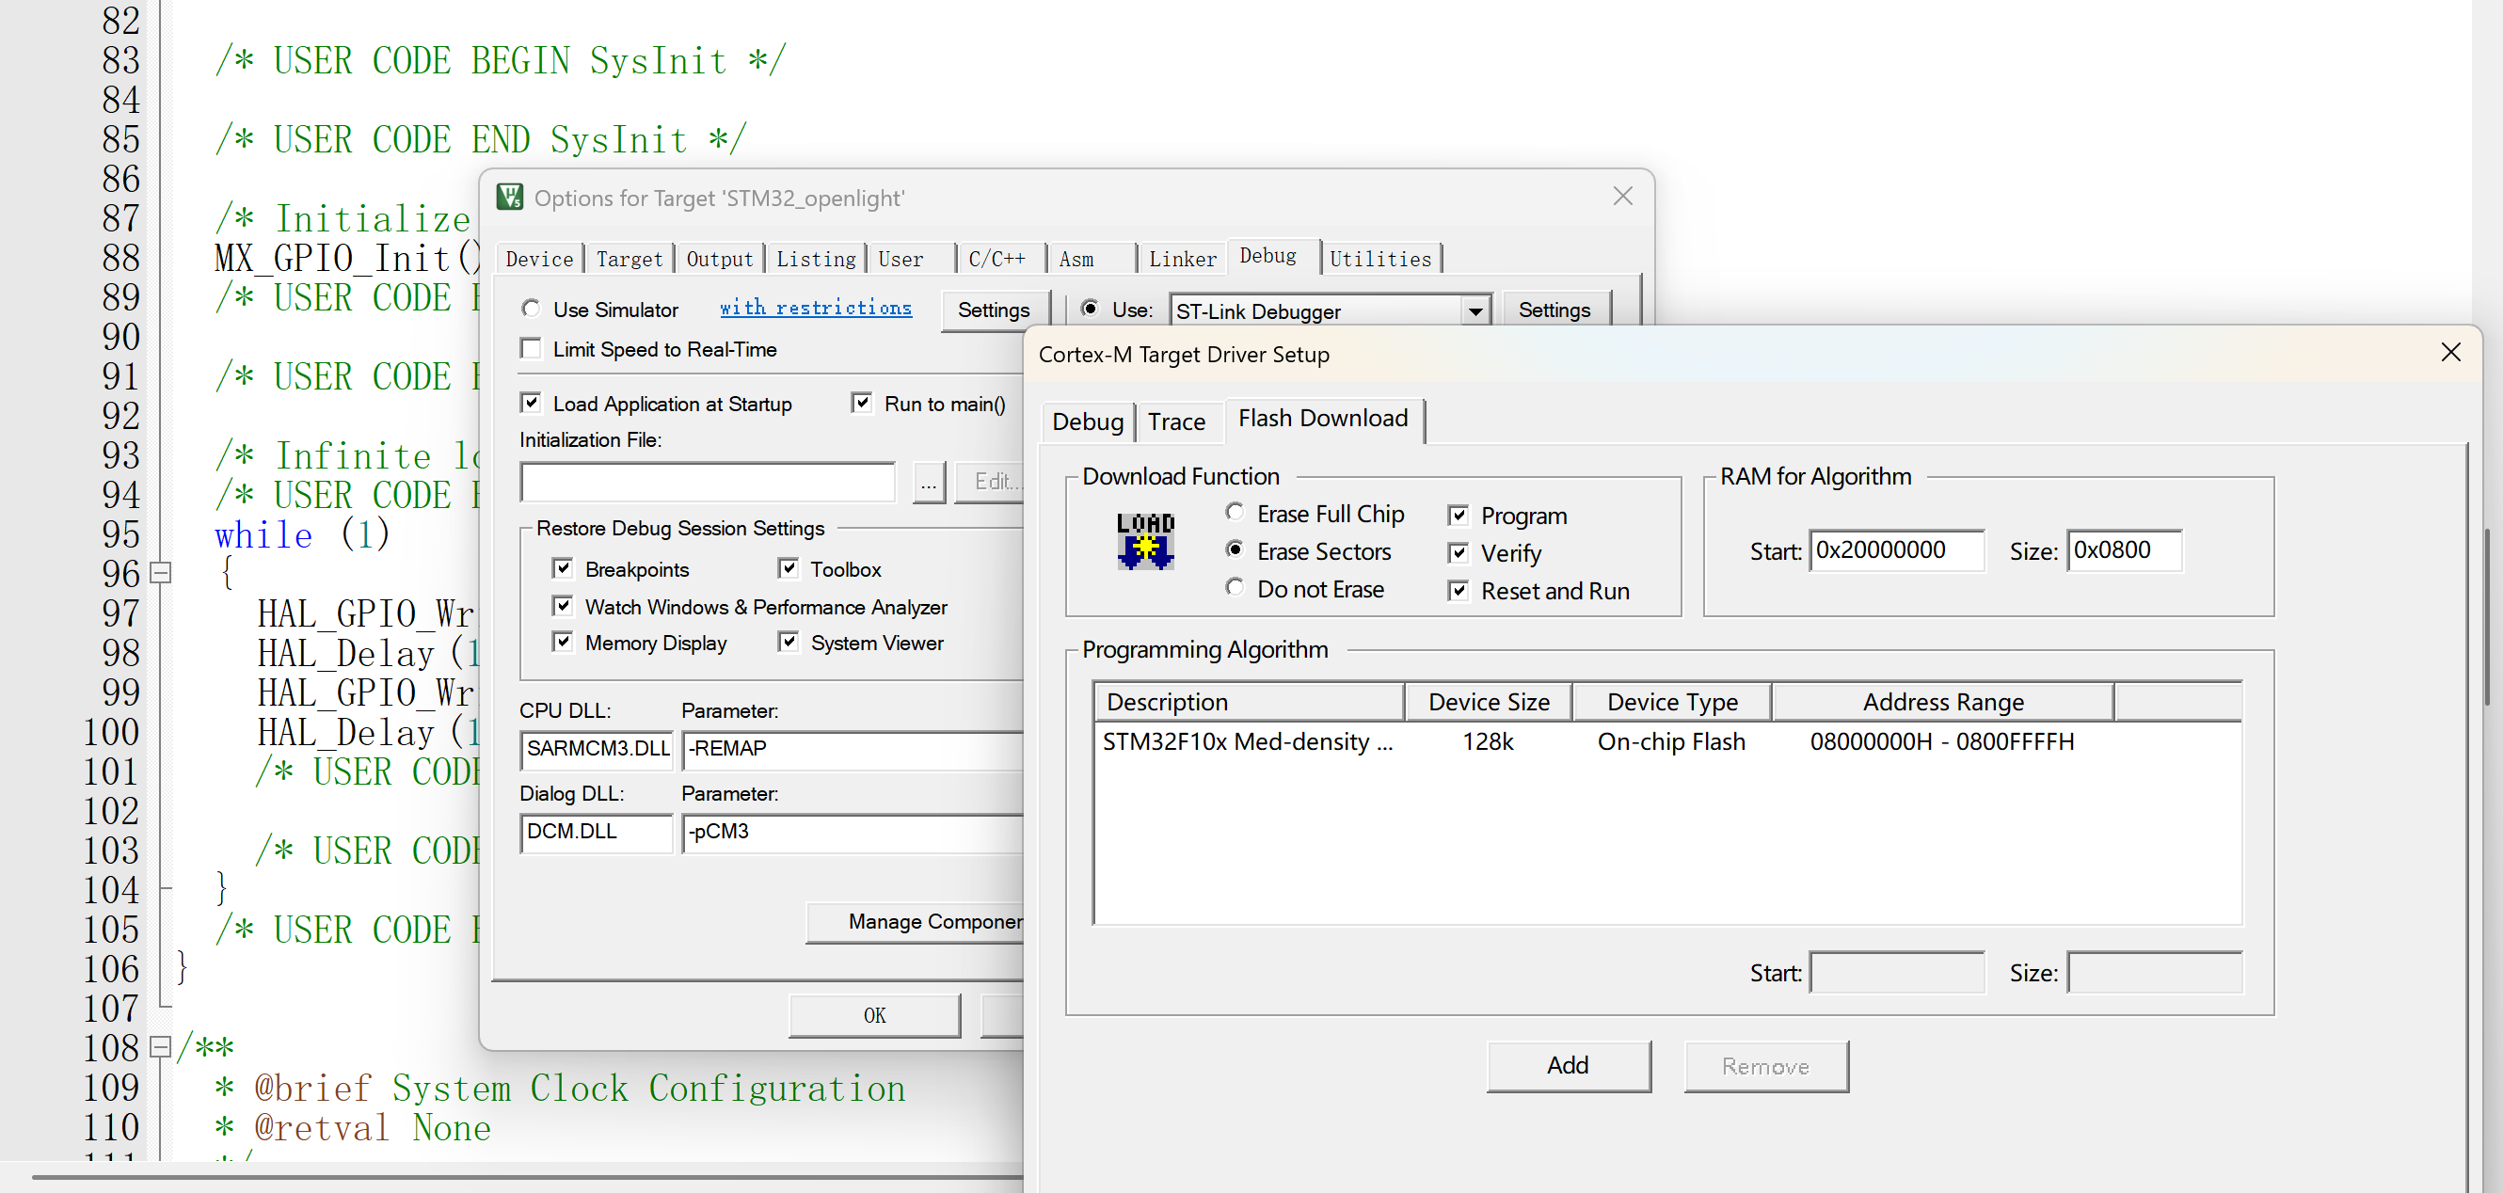Click '08000000H - 0800FFFFH' address cell
Image resolution: width=2503 pixels, height=1193 pixels.
point(1941,741)
